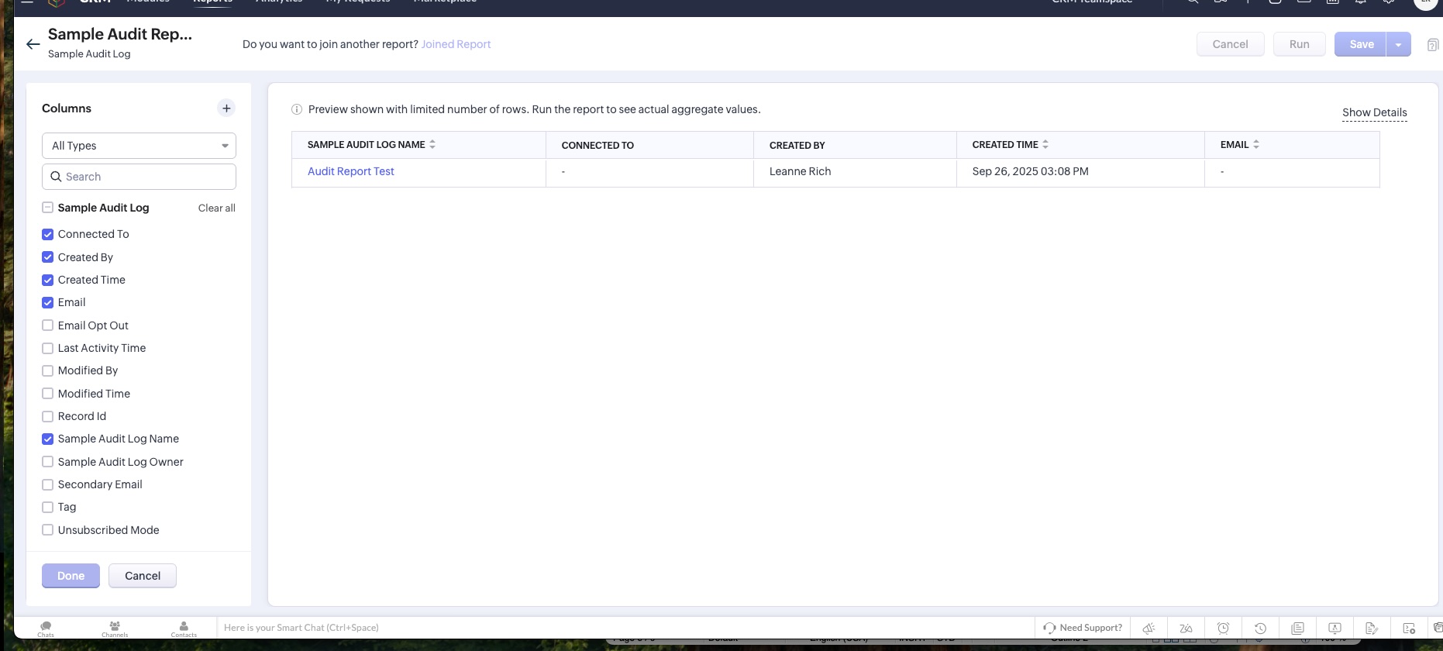Open the Save button dropdown arrow
Image resolution: width=1443 pixels, height=651 pixels.
click(x=1399, y=44)
